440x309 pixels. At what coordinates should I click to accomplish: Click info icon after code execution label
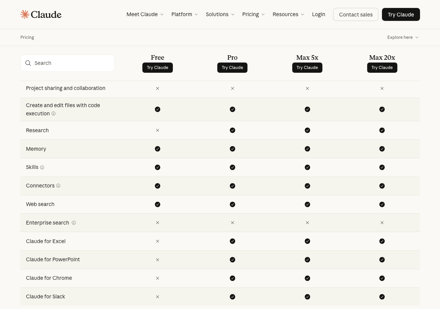point(54,114)
